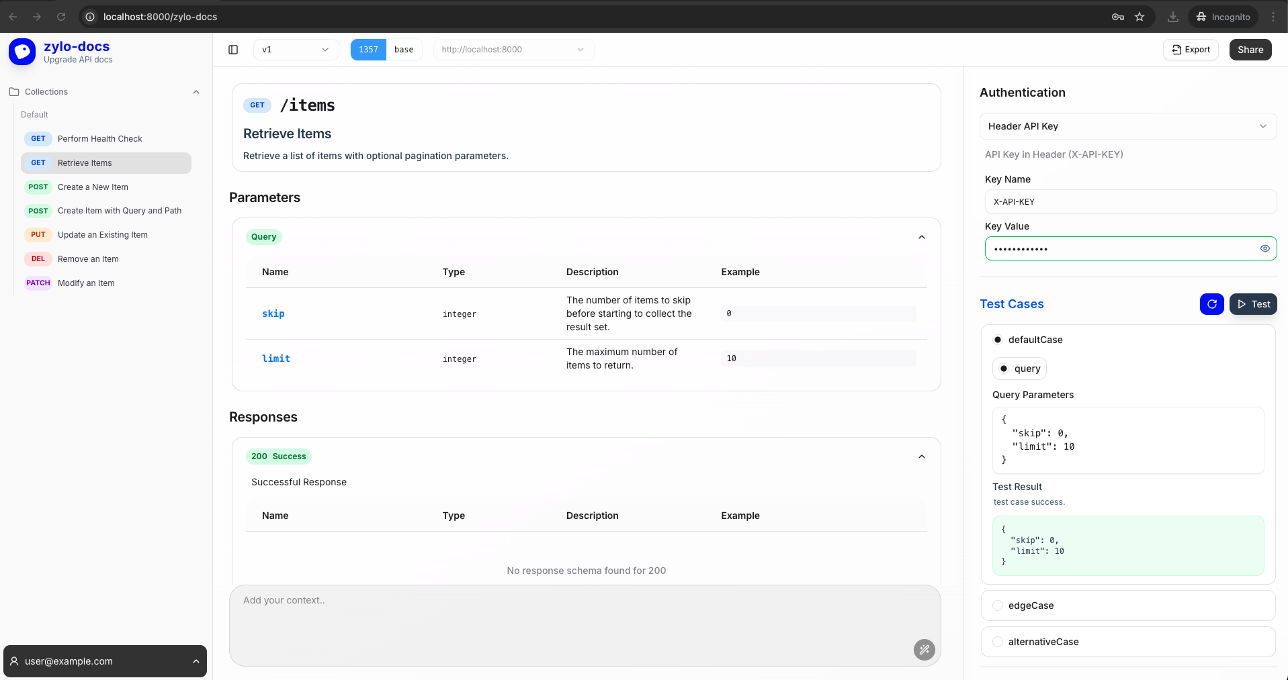This screenshot has width=1288, height=680.
Task: Click the site info icon in address bar
Action: (x=90, y=17)
